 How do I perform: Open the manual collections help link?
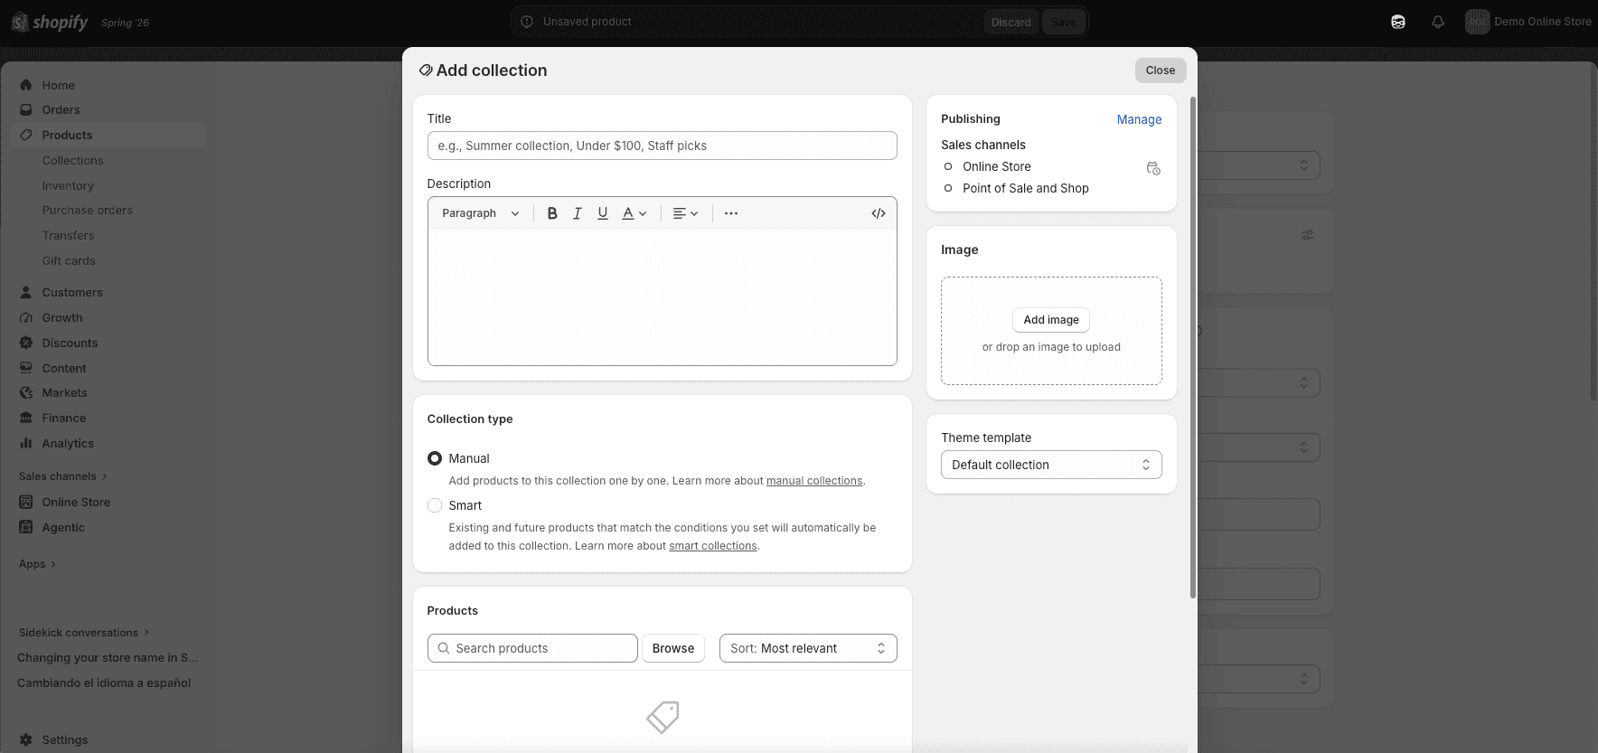point(814,481)
